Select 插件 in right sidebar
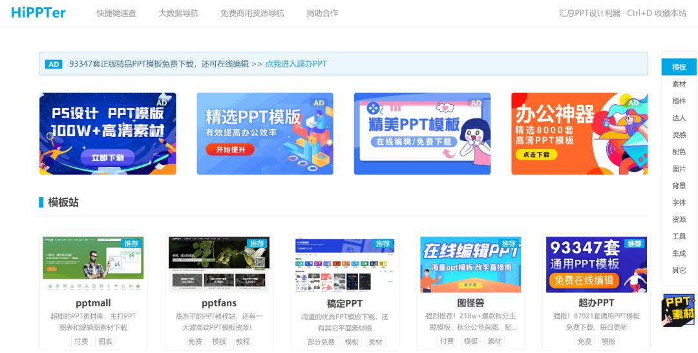 coord(679,101)
